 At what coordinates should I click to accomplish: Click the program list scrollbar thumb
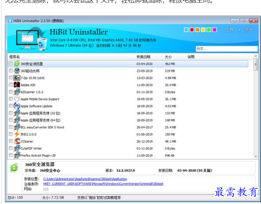click(x=256, y=64)
